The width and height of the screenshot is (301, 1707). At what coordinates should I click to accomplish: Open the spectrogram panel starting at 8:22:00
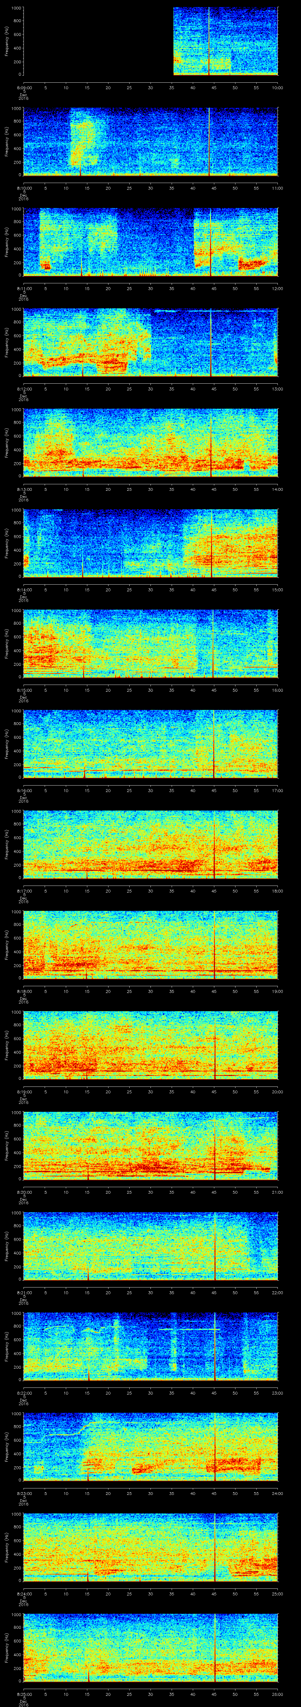151,1347
